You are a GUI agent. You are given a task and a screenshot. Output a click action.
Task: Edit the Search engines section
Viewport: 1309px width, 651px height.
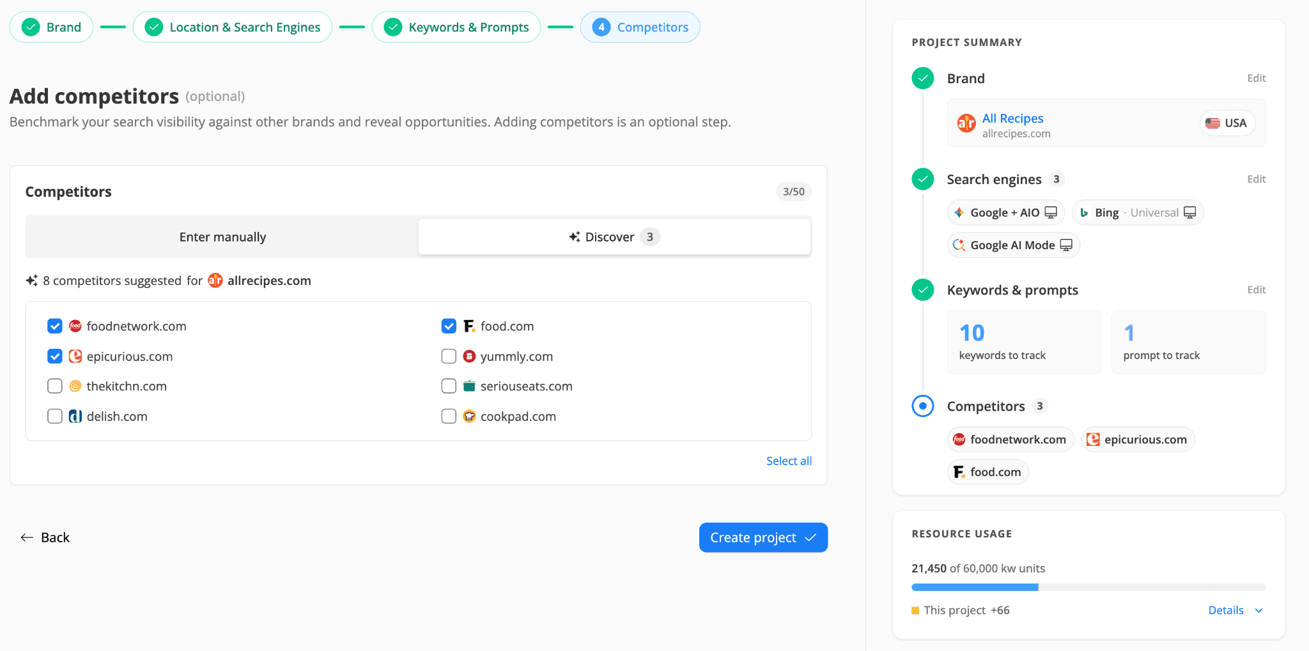pos(1256,180)
